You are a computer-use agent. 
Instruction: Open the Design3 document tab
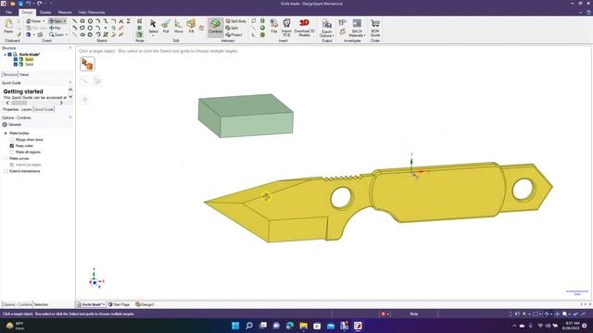(x=145, y=304)
